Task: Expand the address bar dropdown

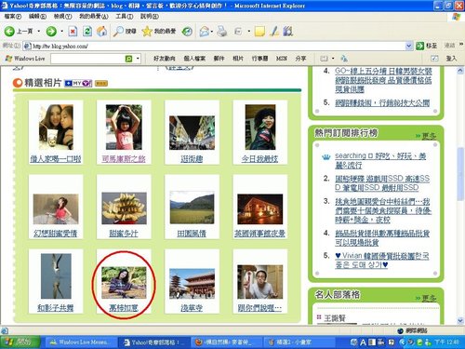Action: pos(409,47)
